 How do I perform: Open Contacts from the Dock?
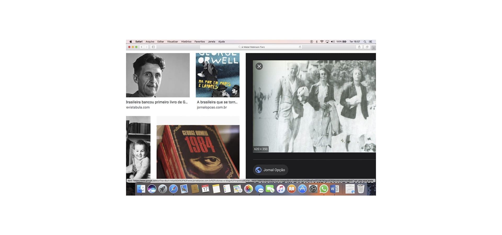pyautogui.click(x=195, y=189)
